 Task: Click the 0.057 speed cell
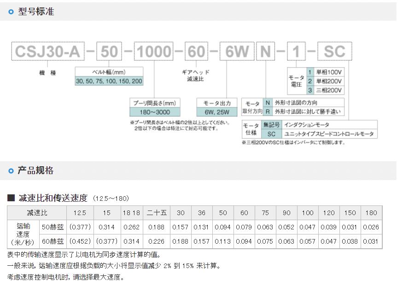pyautogui.click(x=308, y=241)
